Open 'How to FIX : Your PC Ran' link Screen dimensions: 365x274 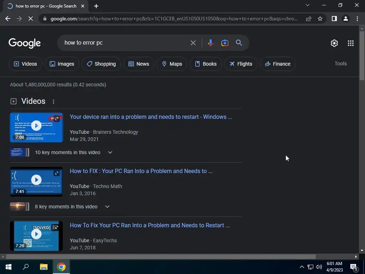pos(141,171)
